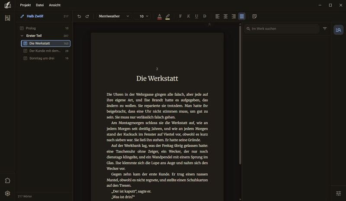Viewport: 346px width, 201px height.
Task: Click the Im Werk suchen search field
Action: click(282, 29)
